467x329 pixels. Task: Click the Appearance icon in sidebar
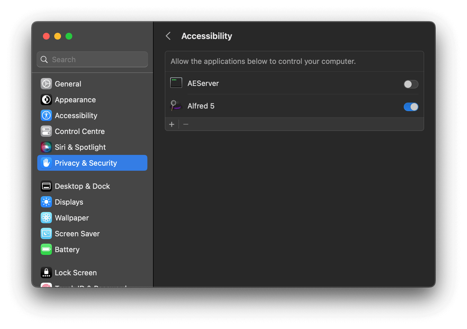point(46,100)
